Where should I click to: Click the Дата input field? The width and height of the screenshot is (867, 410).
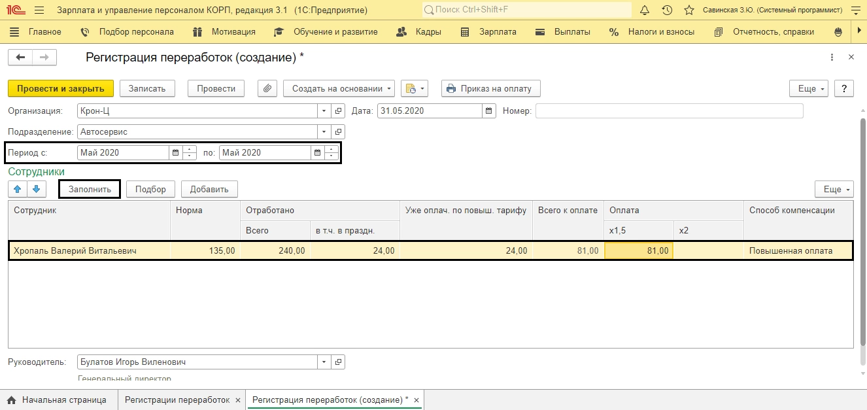(x=430, y=111)
